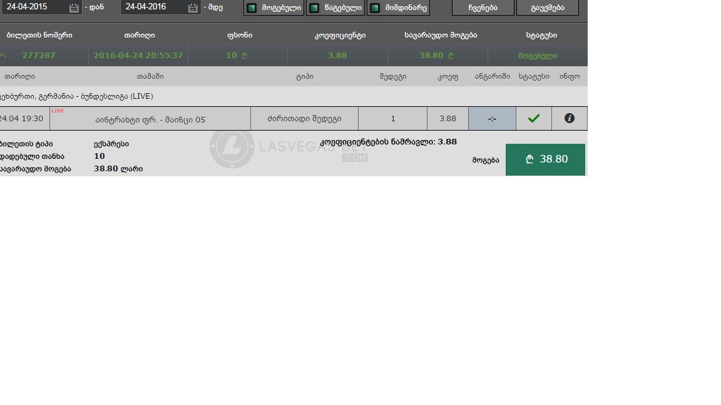The width and height of the screenshot is (721, 405).
Task: Click the info icon for აინტრახტი ფრ. match
Action: pos(570,119)
